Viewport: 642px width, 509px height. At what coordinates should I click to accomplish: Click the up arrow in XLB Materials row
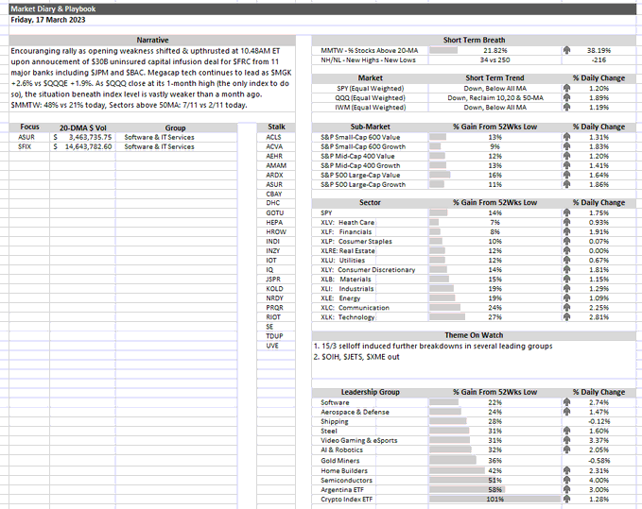(x=566, y=279)
